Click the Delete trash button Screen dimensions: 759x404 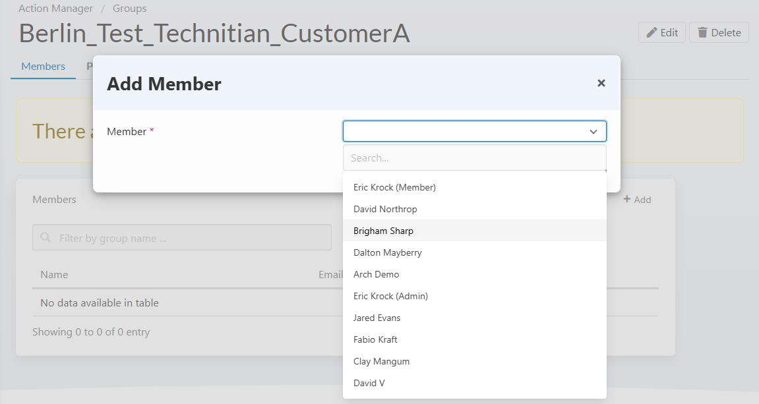[x=719, y=32]
